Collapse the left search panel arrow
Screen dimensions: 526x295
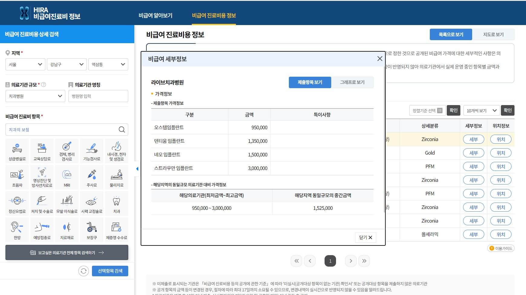click(x=137, y=169)
